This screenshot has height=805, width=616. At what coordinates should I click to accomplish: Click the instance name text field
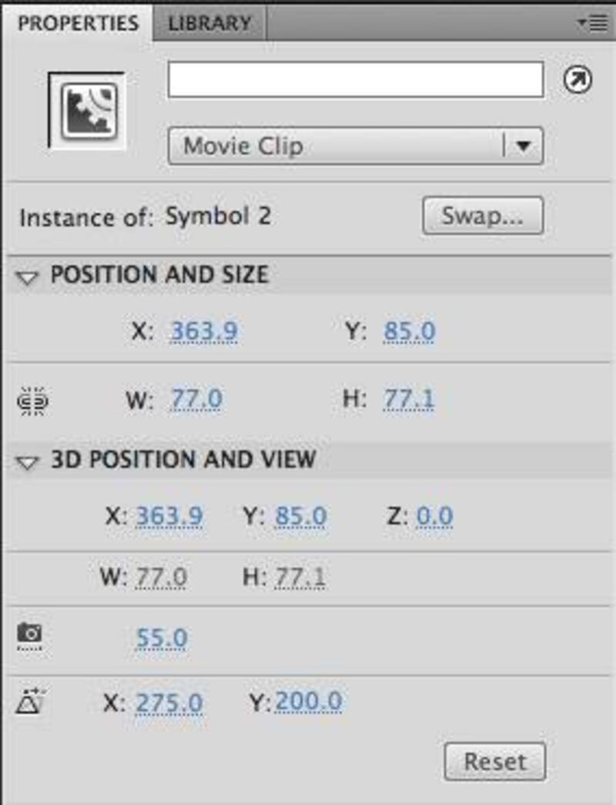pos(355,80)
